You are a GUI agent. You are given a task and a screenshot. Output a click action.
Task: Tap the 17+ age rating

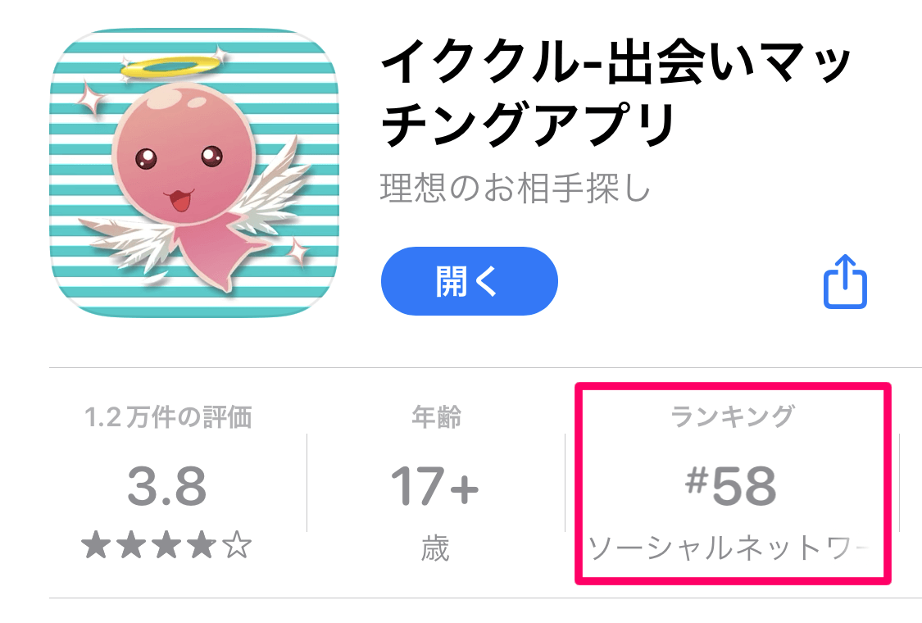434,487
